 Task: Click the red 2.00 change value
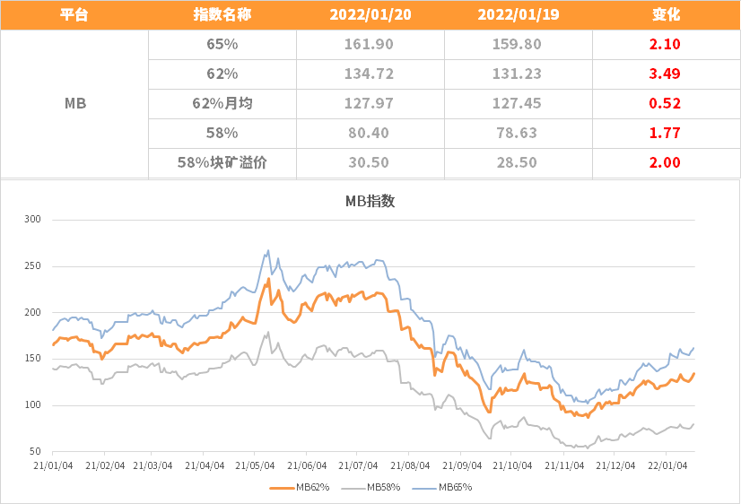[x=665, y=162]
